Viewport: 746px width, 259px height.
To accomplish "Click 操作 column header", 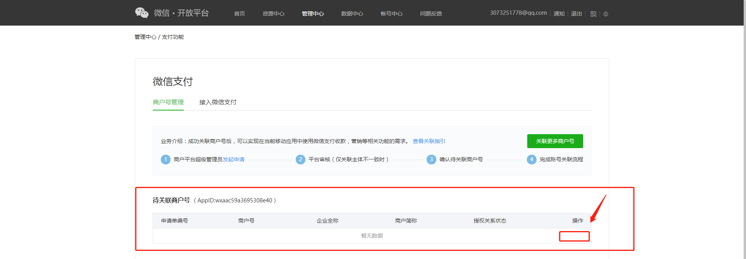I will pos(578,221).
